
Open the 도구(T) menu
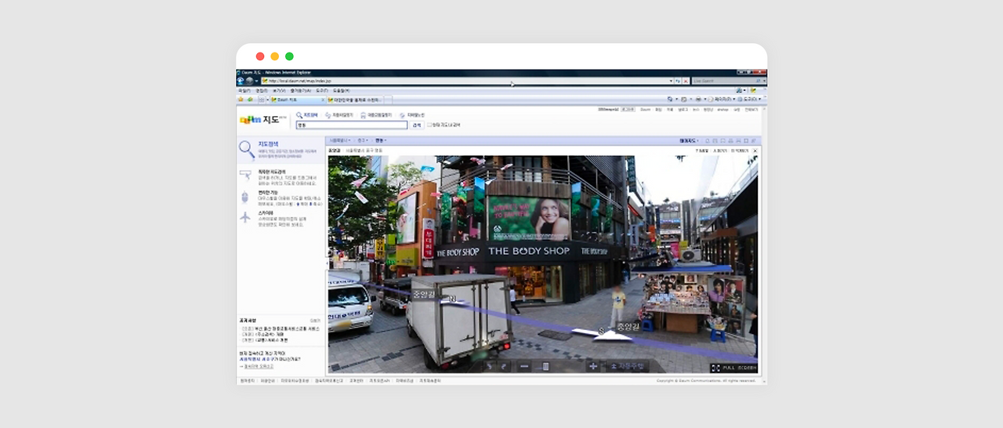[321, 91]
